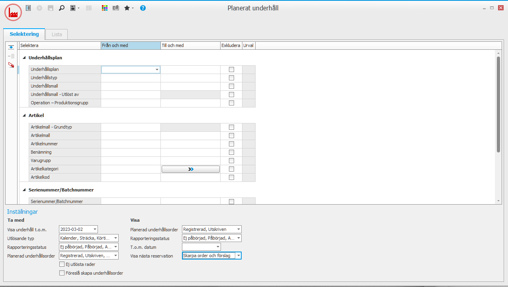This screenshot has width=508, height=287.
Task: Click the blue help question mark icon
Action: (143, 8)
